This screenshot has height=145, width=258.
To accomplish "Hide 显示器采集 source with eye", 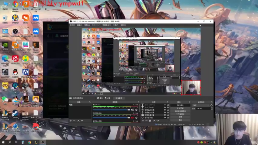I will click(165, 118).
